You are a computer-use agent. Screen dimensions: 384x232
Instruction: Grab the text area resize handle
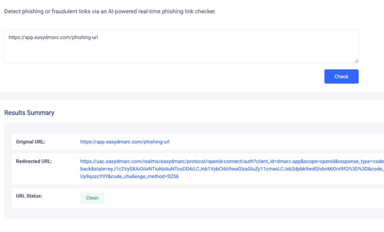point(356,60)
